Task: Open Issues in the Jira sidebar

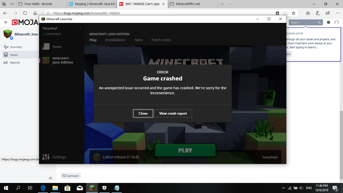Action: click(x=14, y=55)
